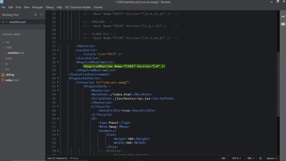
Task: Toggle the INS insert mode indicator
Action: pyautogui.click(x=223, y=158)
